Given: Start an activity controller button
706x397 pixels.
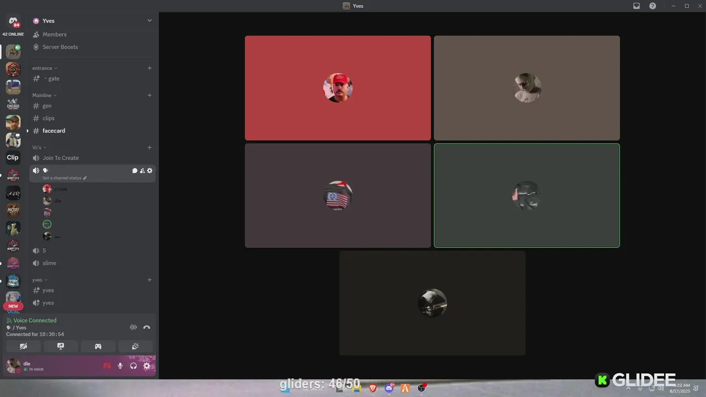Looking at the screenshot, I should click(98, 346).
